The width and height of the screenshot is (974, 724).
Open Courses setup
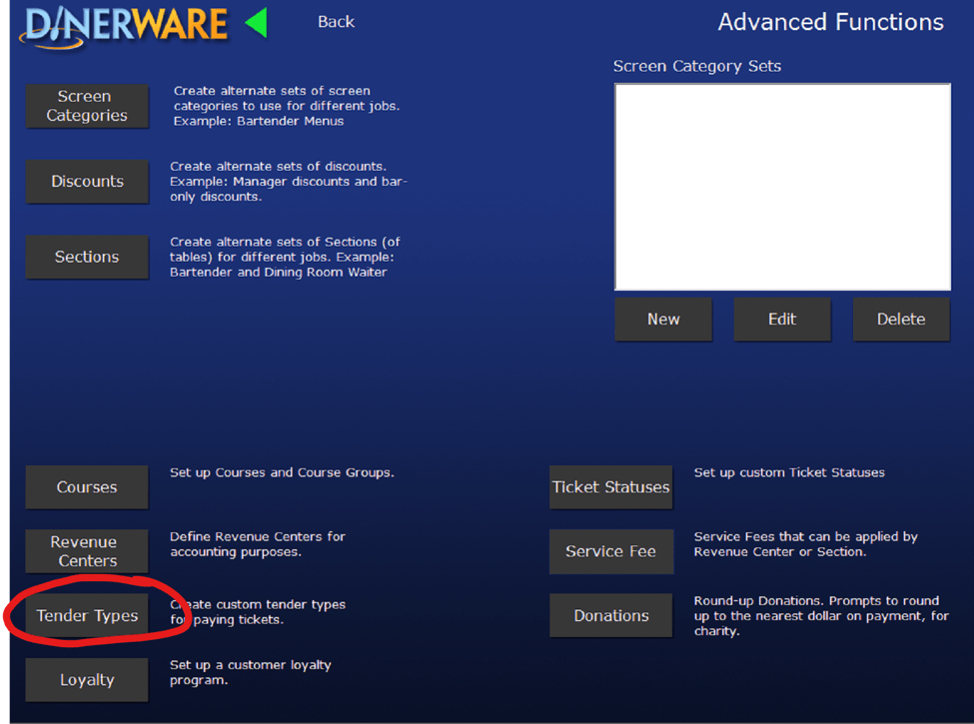(x=87, y=486)
